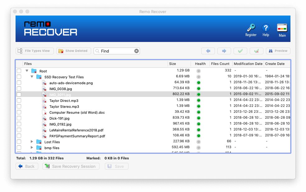Screen dimensions: 306x192
Task: Sort by Modification Date column header
Action: [x=248, y=64]
